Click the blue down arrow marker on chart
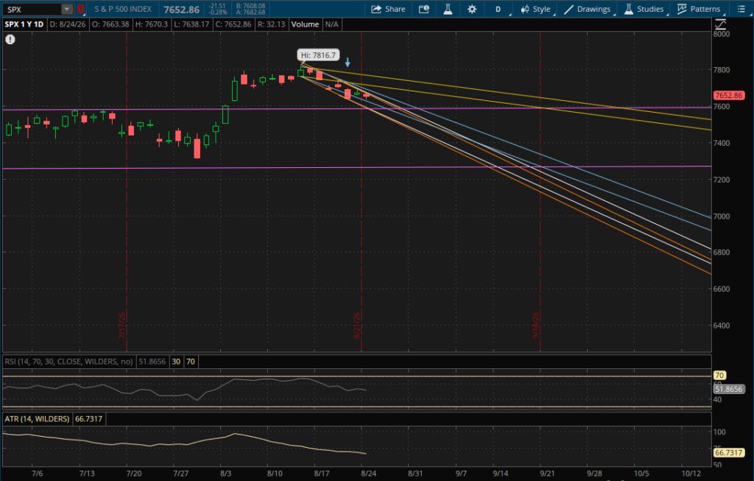This screenshot has height=481, width=754. click(x=348, y=63)
